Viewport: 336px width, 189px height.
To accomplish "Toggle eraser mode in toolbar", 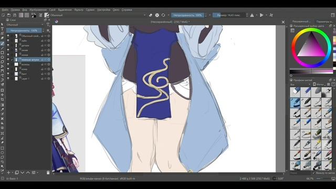I will pyautogui.click(x=151, y=15).
